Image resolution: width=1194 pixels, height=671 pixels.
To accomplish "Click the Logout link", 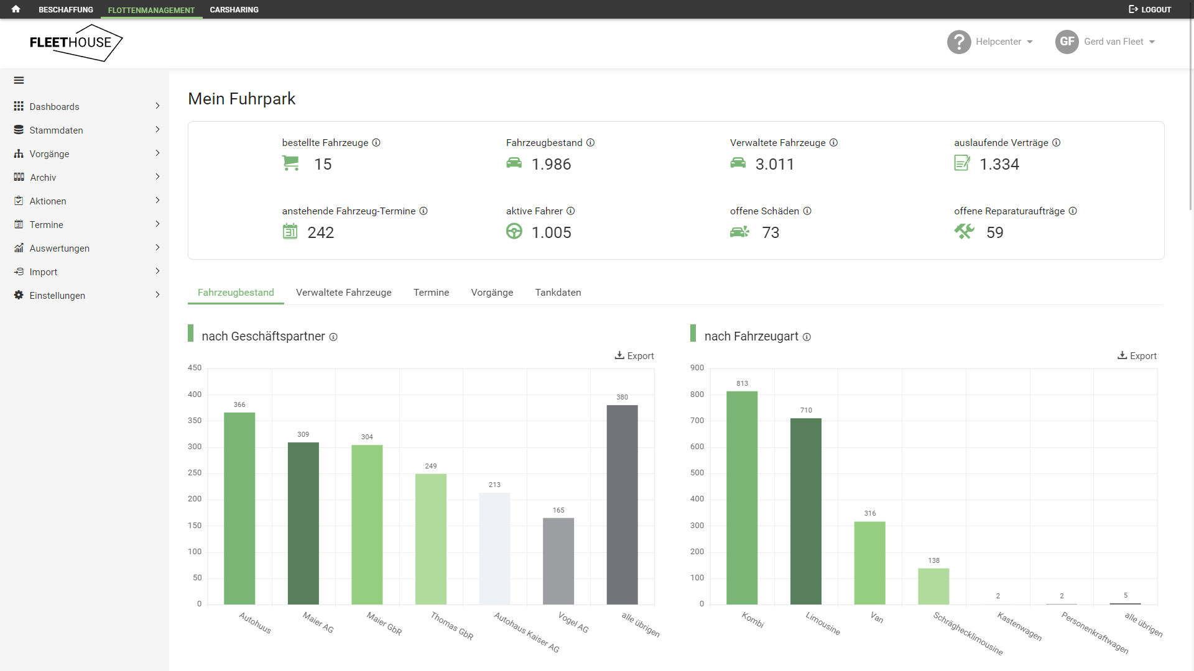I will pyautogui.click(x=1150, y=9).
